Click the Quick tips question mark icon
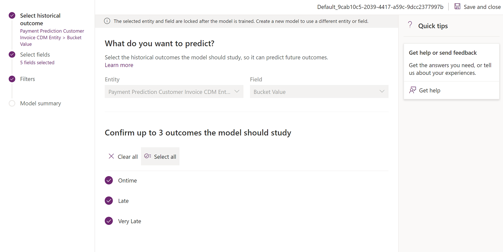Screen dimensions: 503x252 pos(410,25)
